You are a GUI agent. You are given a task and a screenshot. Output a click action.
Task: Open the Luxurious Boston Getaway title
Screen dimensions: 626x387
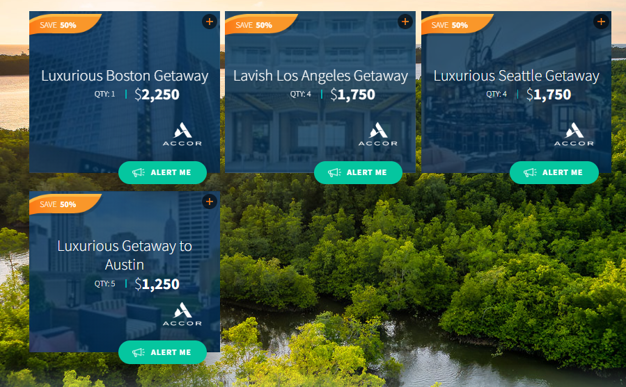point(125,76)
